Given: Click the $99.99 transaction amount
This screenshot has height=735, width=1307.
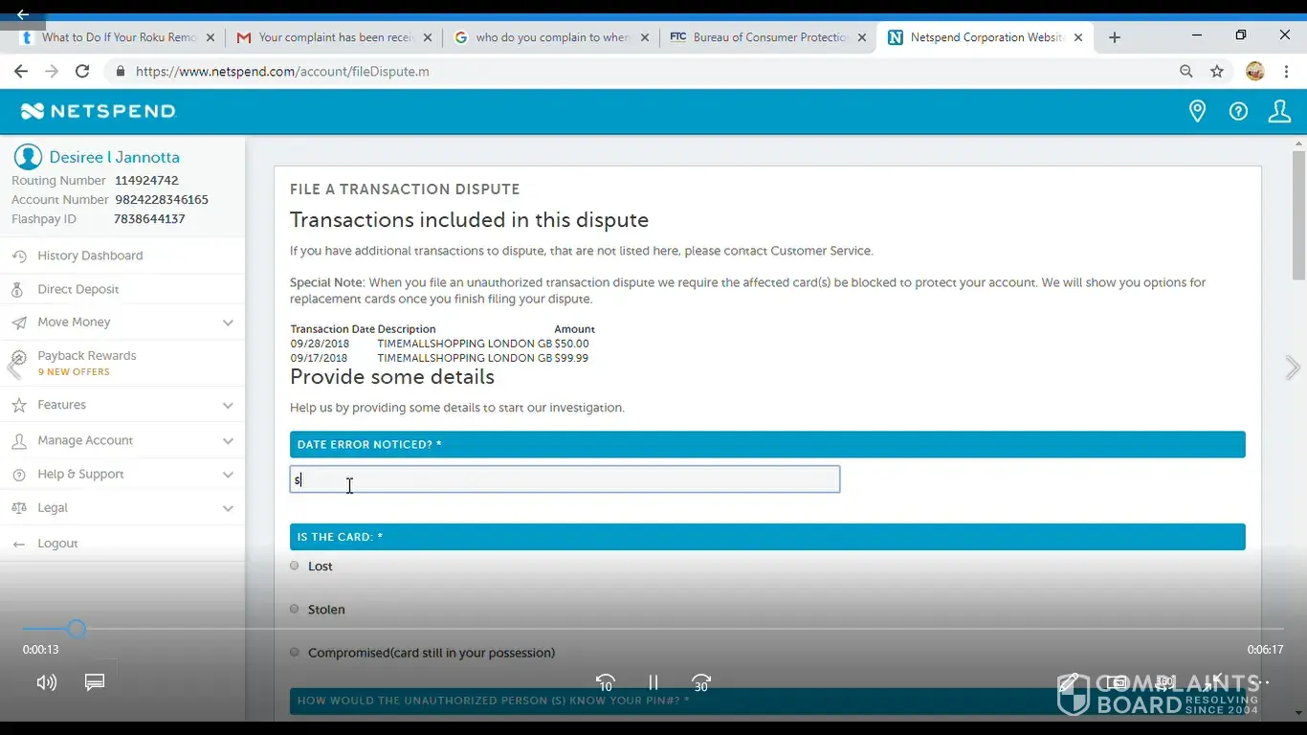Looking at the screenshot, I should (571, 358).
